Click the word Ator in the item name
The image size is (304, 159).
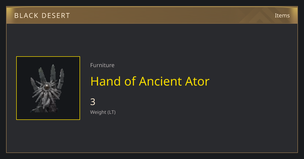pos(198,81)
